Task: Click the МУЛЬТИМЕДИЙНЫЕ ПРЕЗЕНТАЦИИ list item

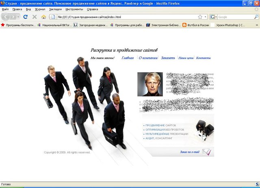Action: click(167, 134)
